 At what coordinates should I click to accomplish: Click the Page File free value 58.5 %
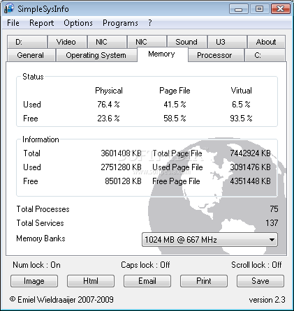pos(175,119)
